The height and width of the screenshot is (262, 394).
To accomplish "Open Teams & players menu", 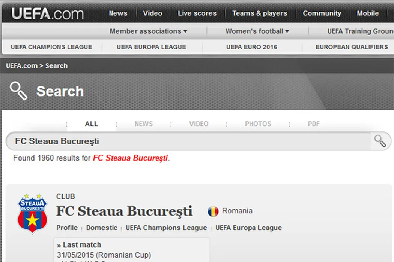I will click(259, 13).
